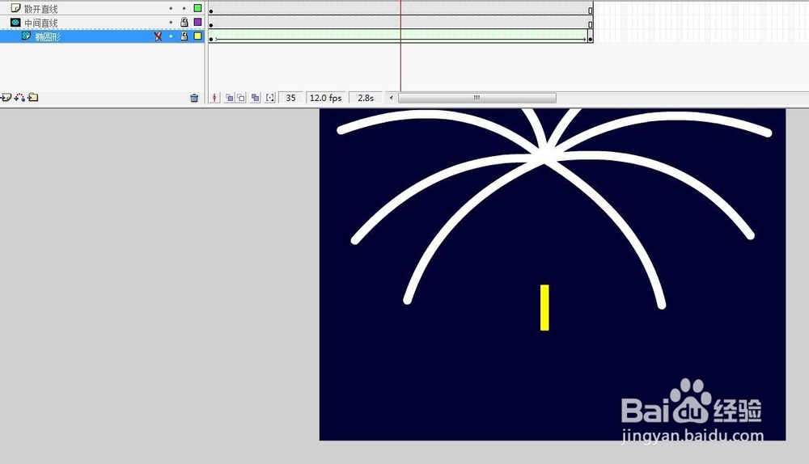Click last frame of 散开直线 layer
The image size is (809, 464).
coord(591,10)
